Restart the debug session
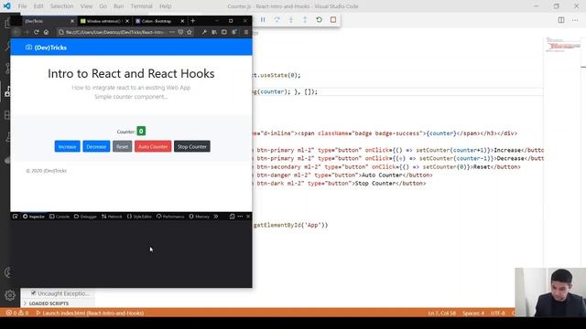 click(x=319, y=20)
